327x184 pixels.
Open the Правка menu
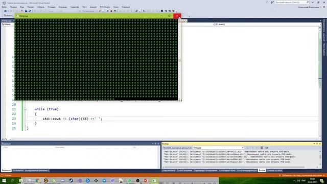(13, 7)
